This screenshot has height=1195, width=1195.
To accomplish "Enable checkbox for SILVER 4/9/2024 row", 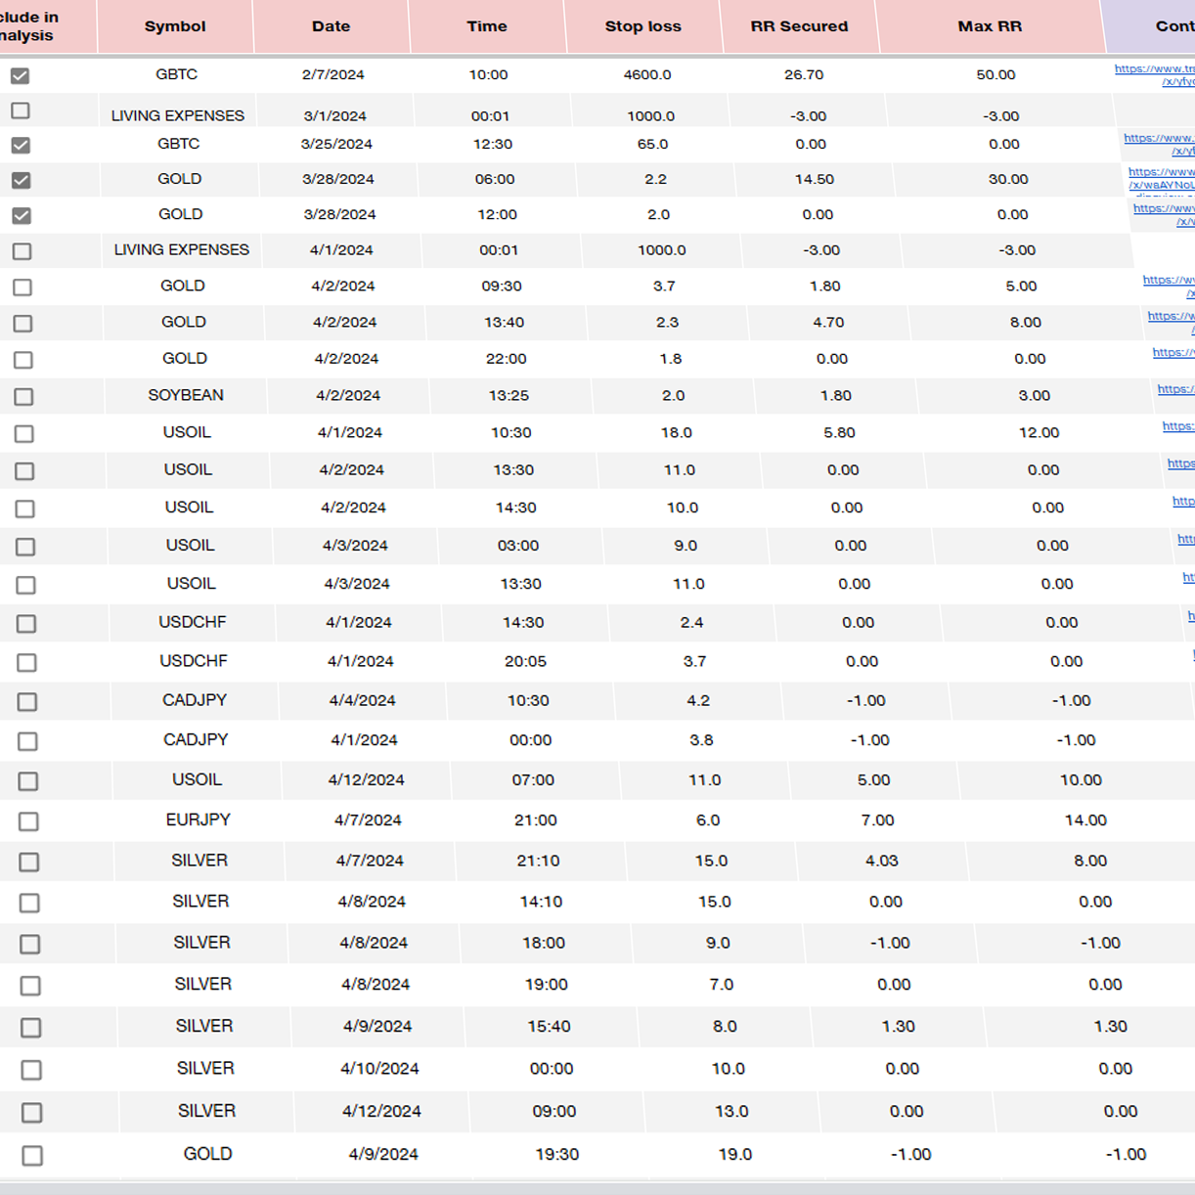I will (30, 1028).
